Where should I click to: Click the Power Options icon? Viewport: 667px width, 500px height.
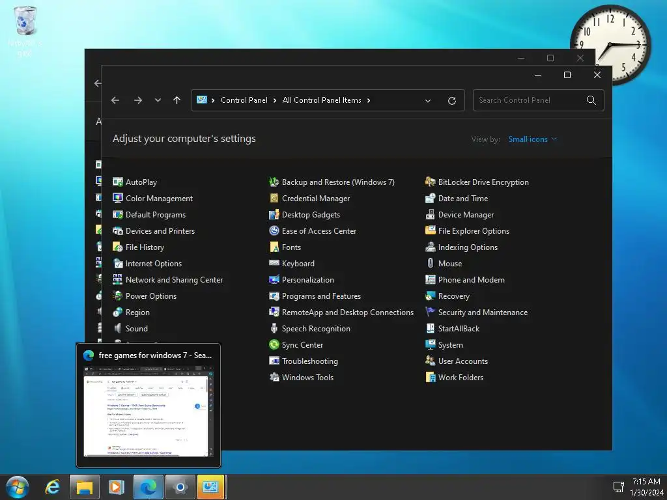click(x=117, y=296)
